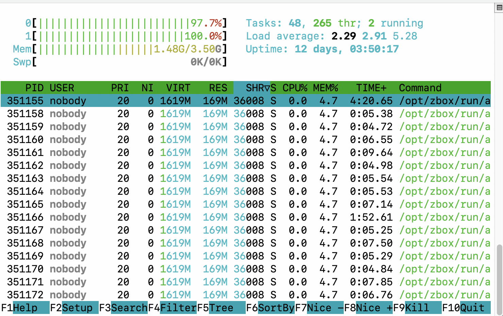Click the CPU 1 usage meter bar
Image resolution: width=503 pixels, height=316 pixels.
126,36
